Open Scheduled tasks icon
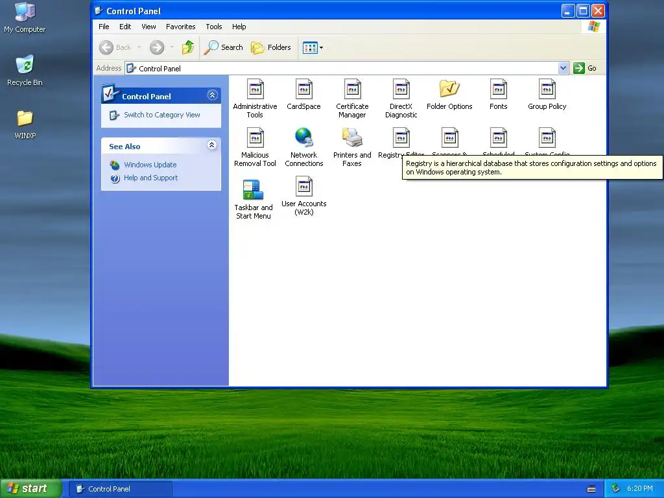This screenshot has width=664, height=498. (x=499, y=138)
